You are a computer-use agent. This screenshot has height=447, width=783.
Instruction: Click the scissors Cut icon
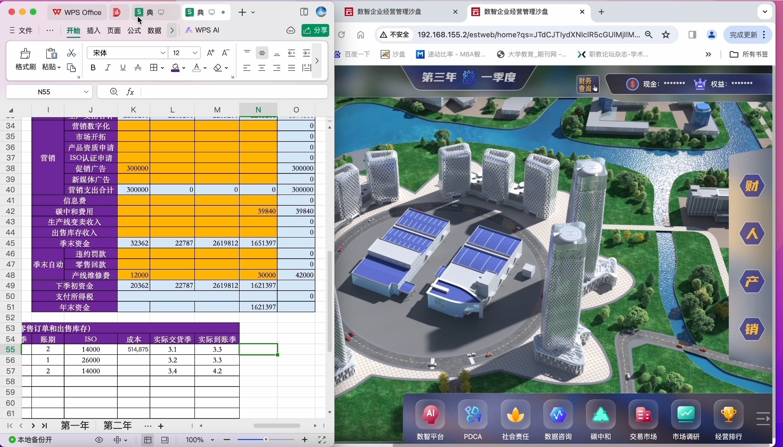tap(71, 53)
